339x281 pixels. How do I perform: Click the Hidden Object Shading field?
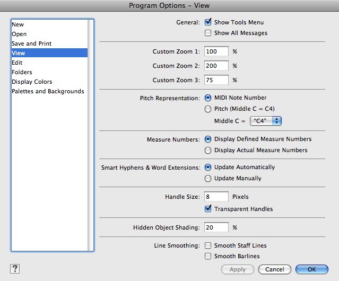pos(216,227)
